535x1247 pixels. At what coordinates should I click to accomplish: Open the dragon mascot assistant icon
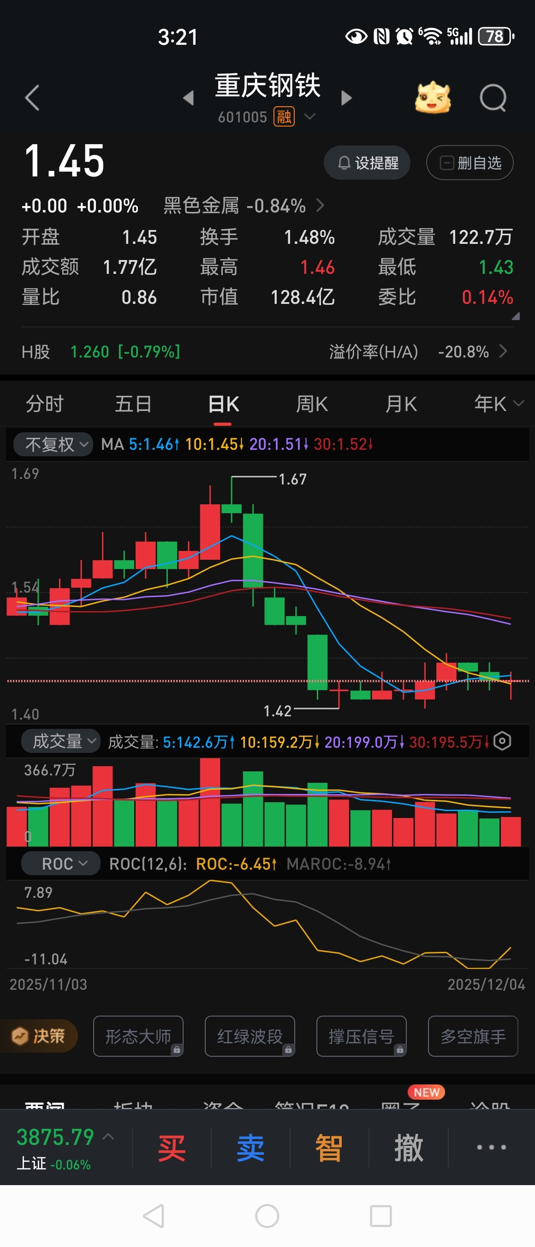(x=433, y=97)
